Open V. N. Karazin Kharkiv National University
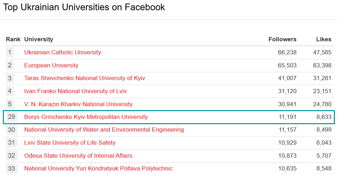The width and height of the screenshot is (337, 175). tap(78, 104)
